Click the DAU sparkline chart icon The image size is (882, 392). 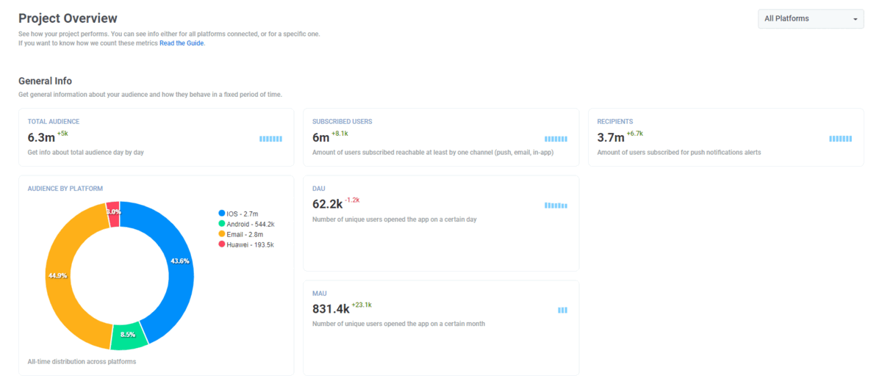(x=556, y=206)
